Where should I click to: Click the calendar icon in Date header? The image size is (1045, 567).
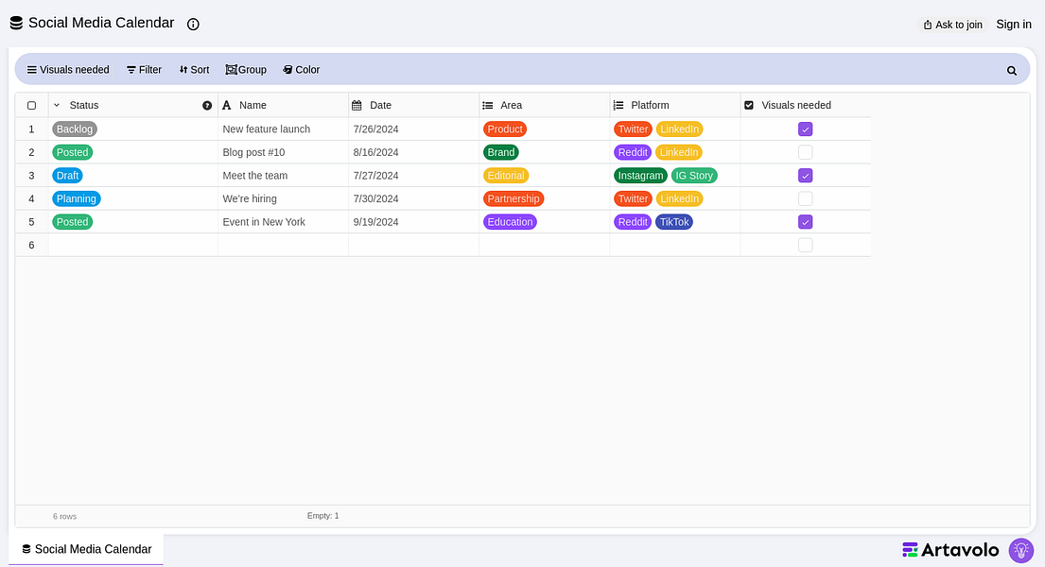[357, 106]
